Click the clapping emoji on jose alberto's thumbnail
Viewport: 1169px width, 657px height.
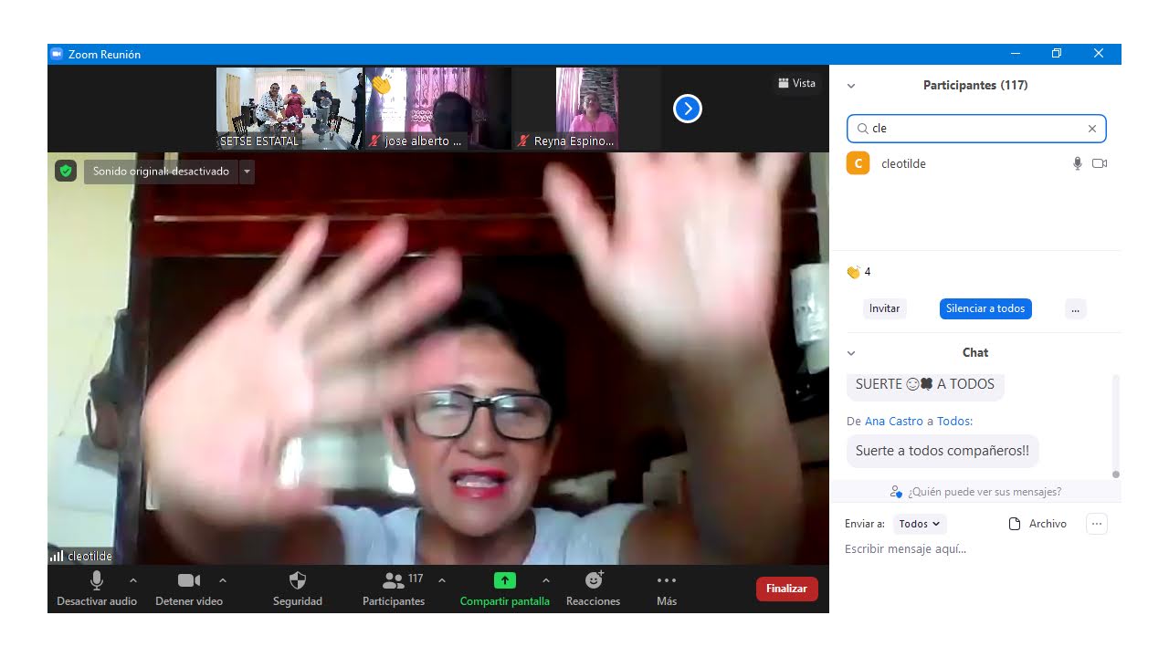coord(380,84)
